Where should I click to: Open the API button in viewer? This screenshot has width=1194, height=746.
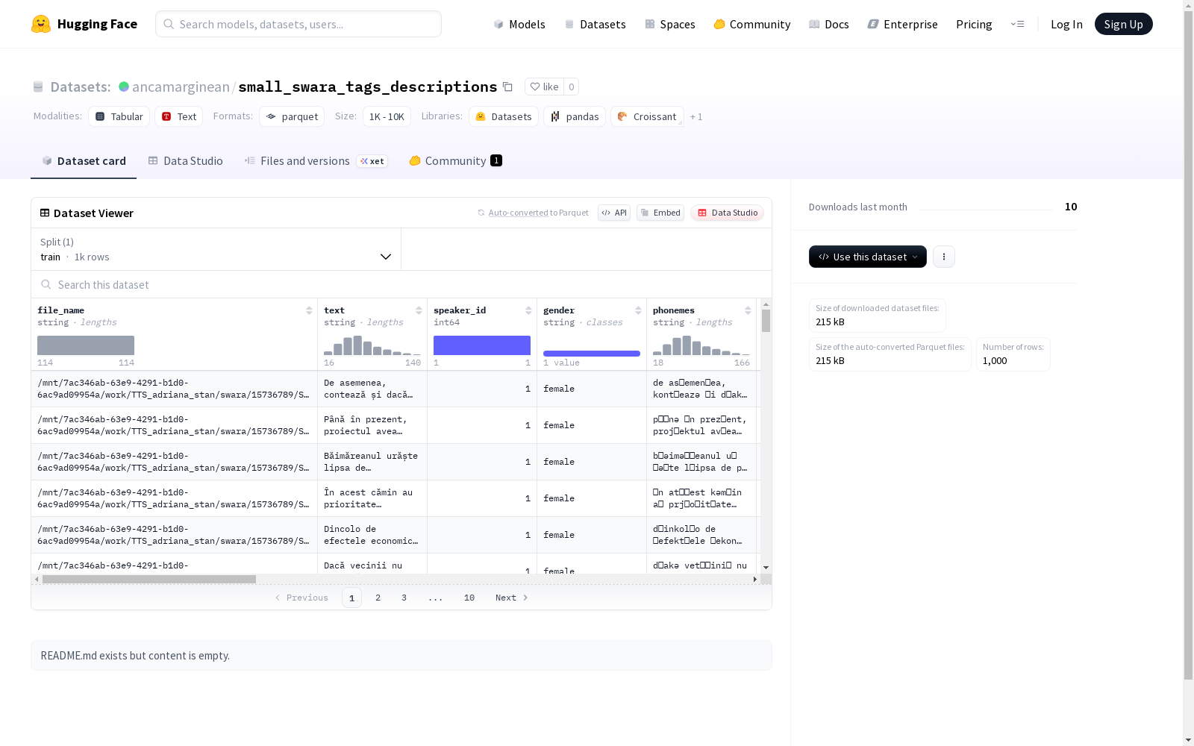pyautogui.click(x=614, y=213)
